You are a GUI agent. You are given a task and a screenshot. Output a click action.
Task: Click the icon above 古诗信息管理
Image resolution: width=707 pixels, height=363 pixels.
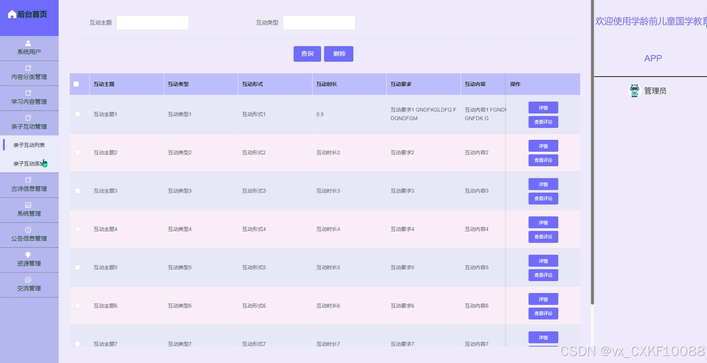[28, 180]
